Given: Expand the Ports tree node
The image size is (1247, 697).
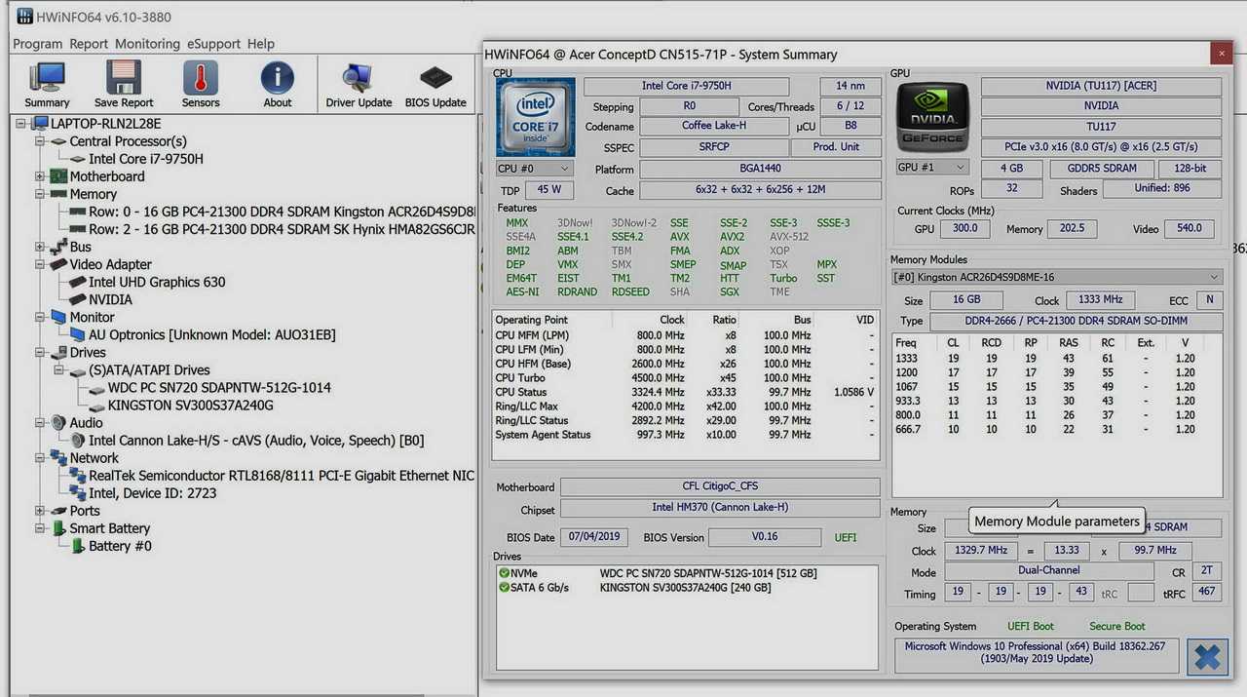Looking at the screenshot, I should pyautogui.click(x=40, y=511).
